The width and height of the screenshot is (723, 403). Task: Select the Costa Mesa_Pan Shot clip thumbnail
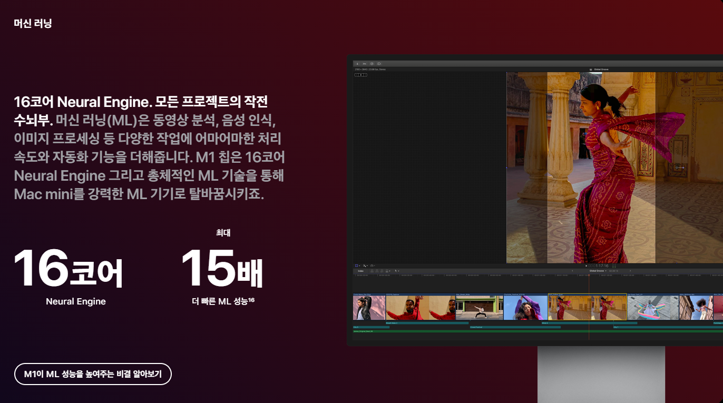coord(369,307)
